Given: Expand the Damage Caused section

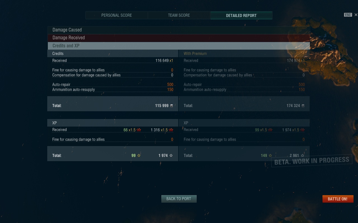Looking at the screenshot, I should pos(178,30).
